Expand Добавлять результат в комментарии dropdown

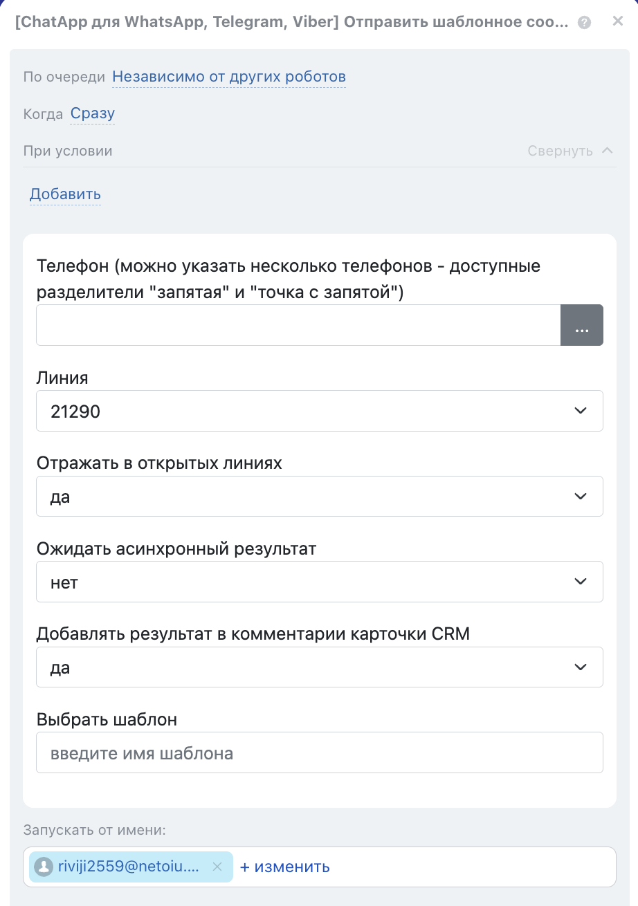click(319, 667)
